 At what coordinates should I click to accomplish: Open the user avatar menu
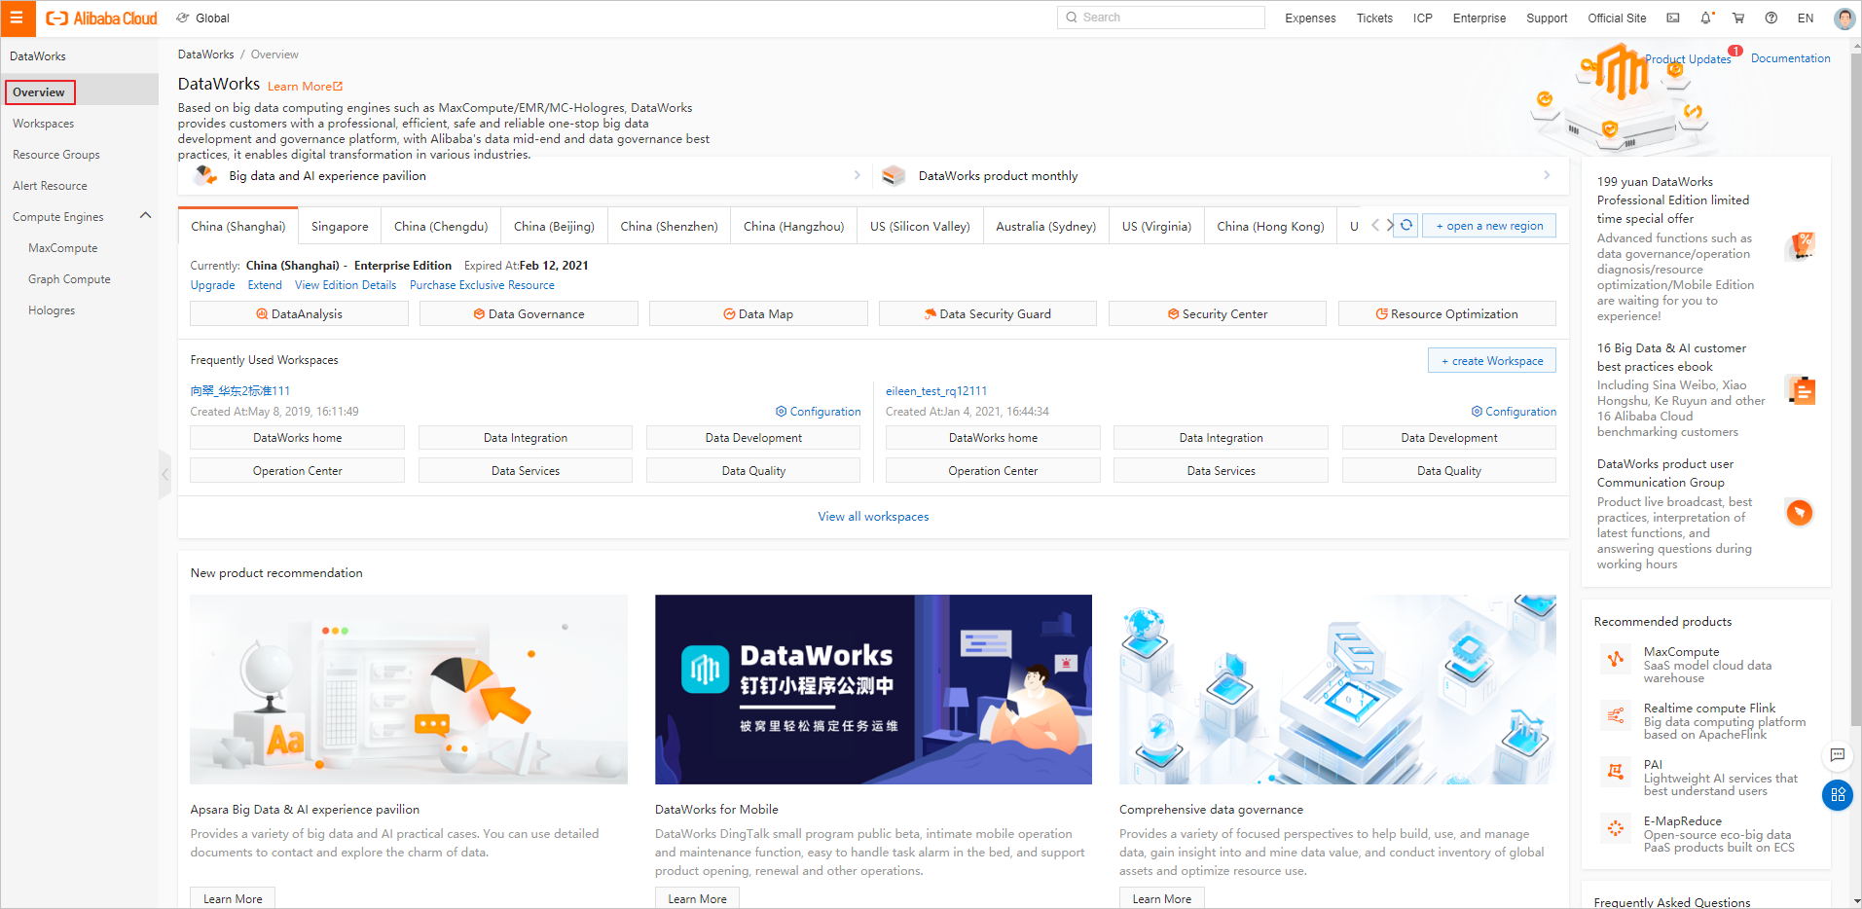click(1844, 18)
